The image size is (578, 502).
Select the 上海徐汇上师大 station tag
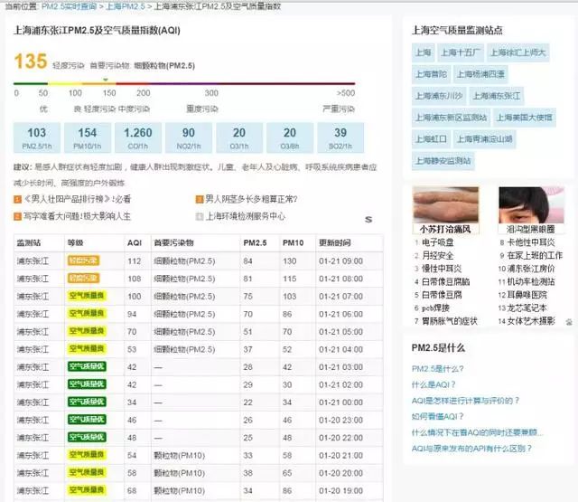coord(517,52)
